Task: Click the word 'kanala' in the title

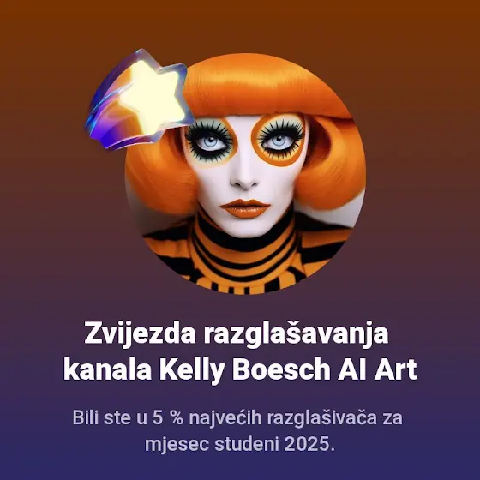Action: (x=107, y=369)
